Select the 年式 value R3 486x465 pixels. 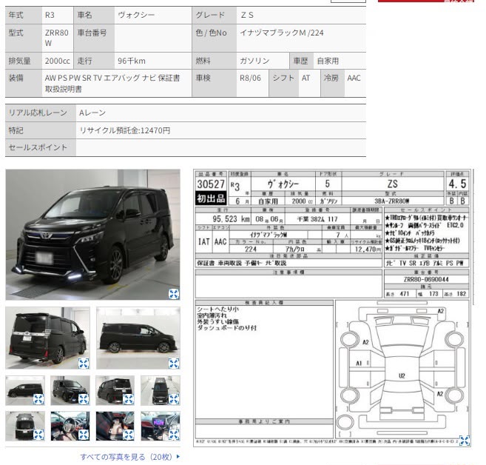point(50,16)
